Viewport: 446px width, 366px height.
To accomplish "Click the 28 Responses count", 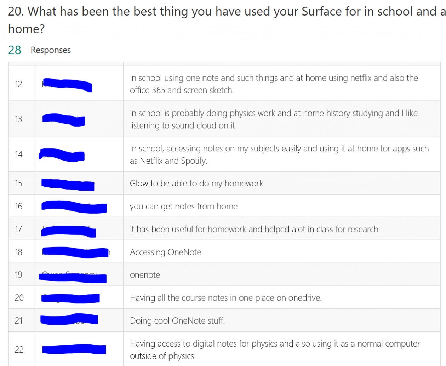I will tap(39, 50).
